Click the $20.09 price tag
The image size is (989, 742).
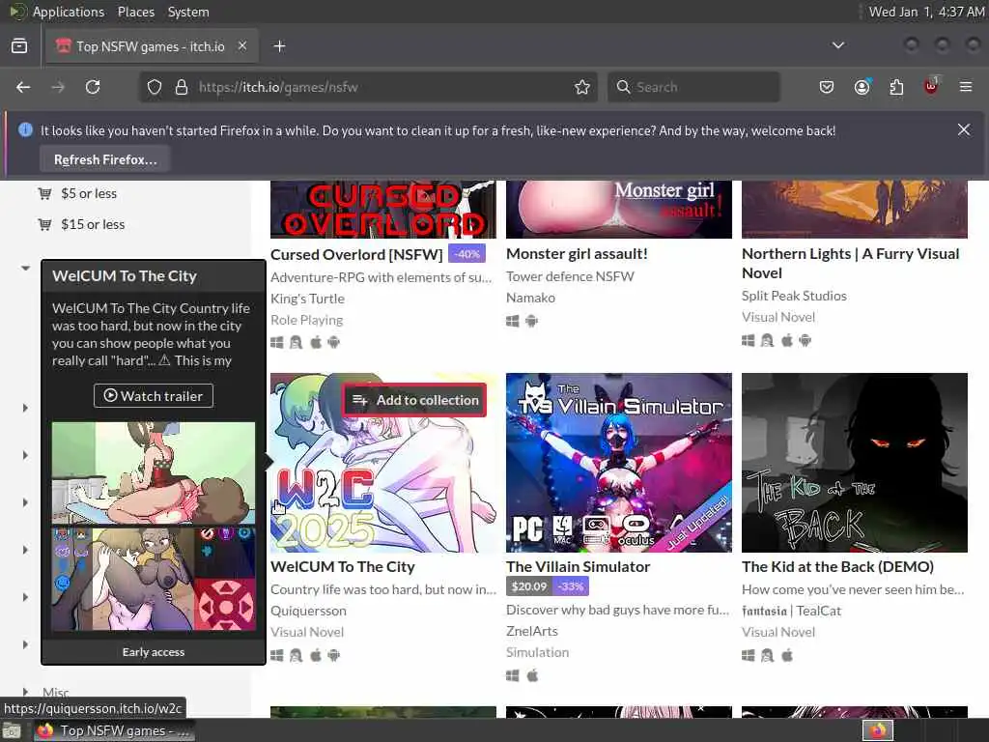[x=529, y=586]
